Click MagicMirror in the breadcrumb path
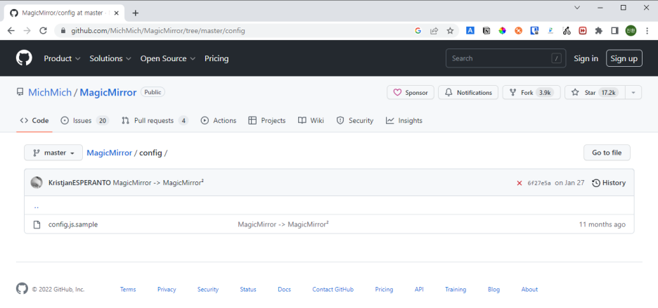The height and width of the screenshot is (308, 658). [x=110, y=153]
